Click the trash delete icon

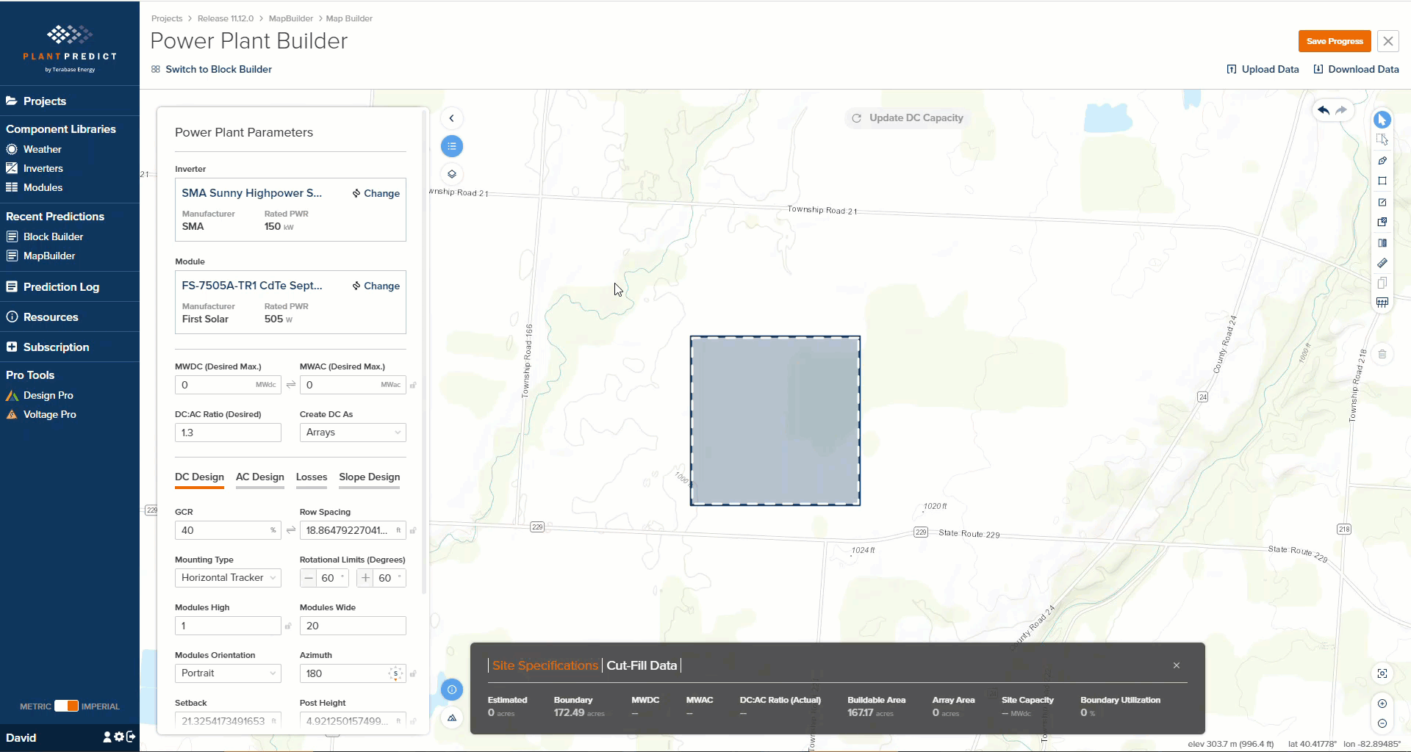1382,354
